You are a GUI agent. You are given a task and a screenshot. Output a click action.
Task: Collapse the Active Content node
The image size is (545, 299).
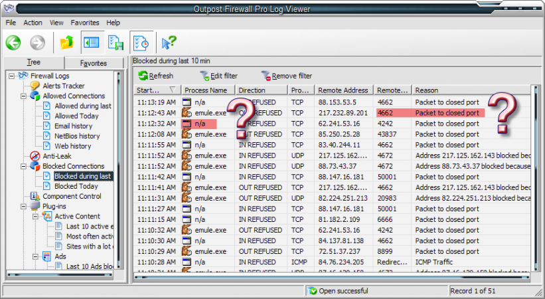pyautogui.click(x=35, y=217)
